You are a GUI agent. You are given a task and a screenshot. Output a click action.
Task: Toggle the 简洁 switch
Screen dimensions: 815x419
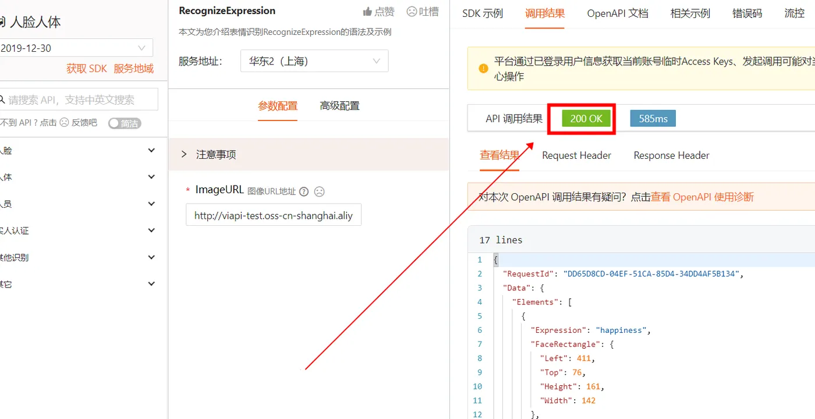coord(125,123)
